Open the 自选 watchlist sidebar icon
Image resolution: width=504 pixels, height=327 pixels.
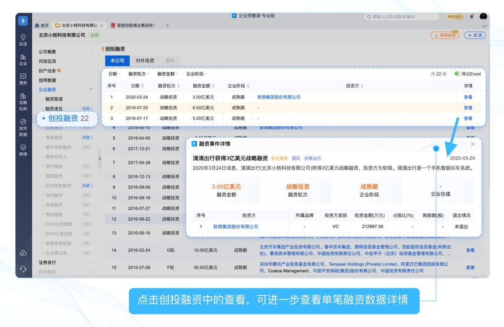click(x=23, y=40)
